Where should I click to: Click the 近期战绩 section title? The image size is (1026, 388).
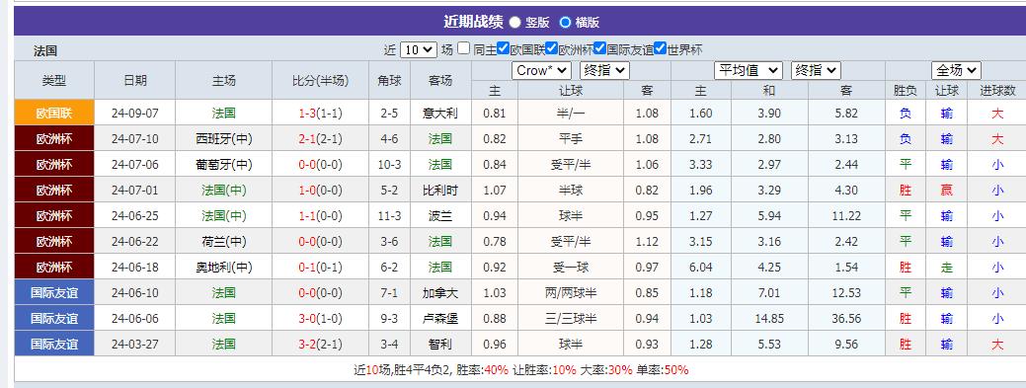pyautogui.click(x=473, y=22)
